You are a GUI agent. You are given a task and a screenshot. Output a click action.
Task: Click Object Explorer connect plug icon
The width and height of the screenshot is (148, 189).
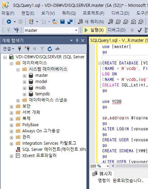point(20,49)
